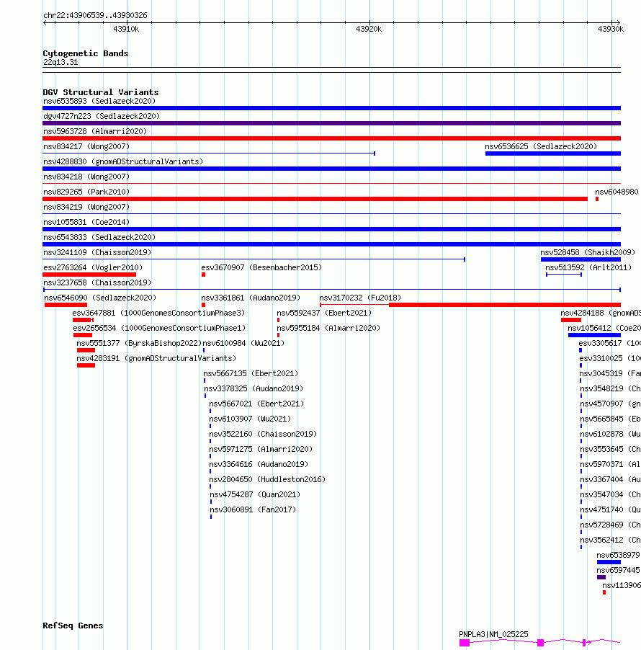Viewport: 641px width, 650px height.
Task: Open variant nsv3060891 (Fan2017)
Action: [x=253, y=510]
